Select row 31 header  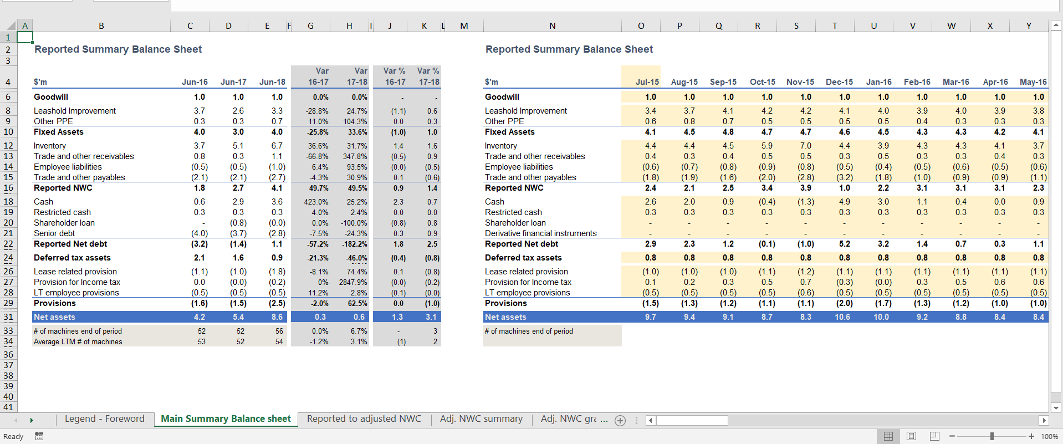click(x=8, y=317)
